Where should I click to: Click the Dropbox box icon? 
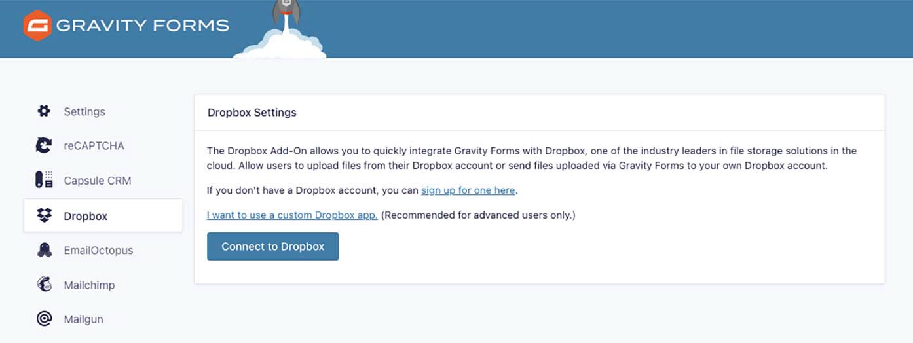(44, 215)
